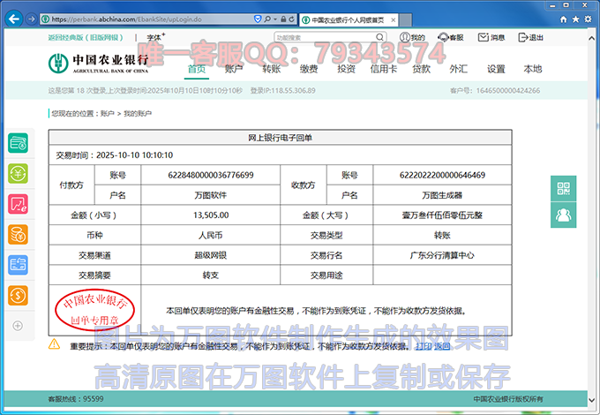
Task: Add a shortcut with the plus icon
Action: (x=18, y=326)
